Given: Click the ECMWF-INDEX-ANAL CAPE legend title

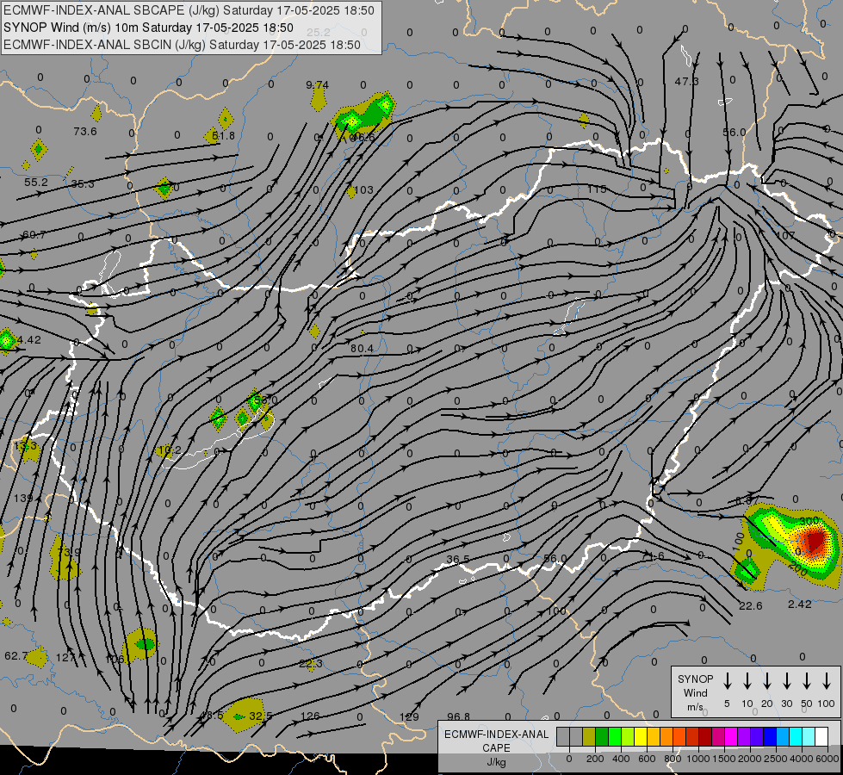Looking at the screenshot, I should point(496,741).
